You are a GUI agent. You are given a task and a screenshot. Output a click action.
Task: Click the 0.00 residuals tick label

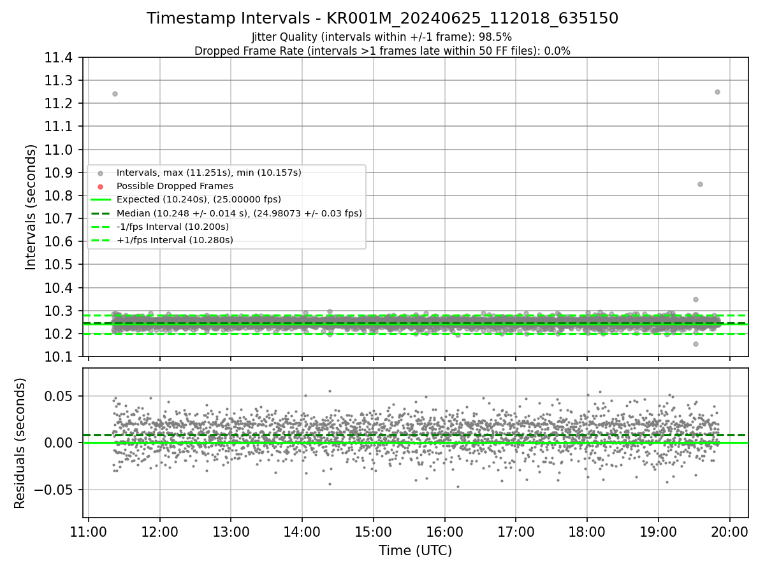(59, 442)
